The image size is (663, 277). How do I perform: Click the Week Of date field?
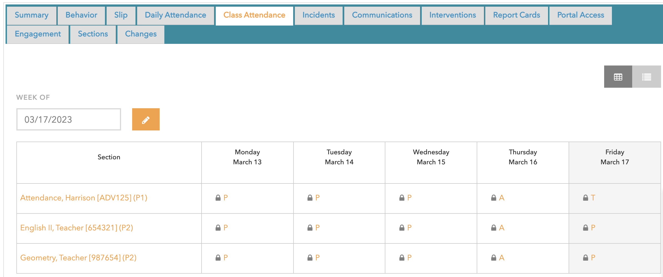coord(69,120)
